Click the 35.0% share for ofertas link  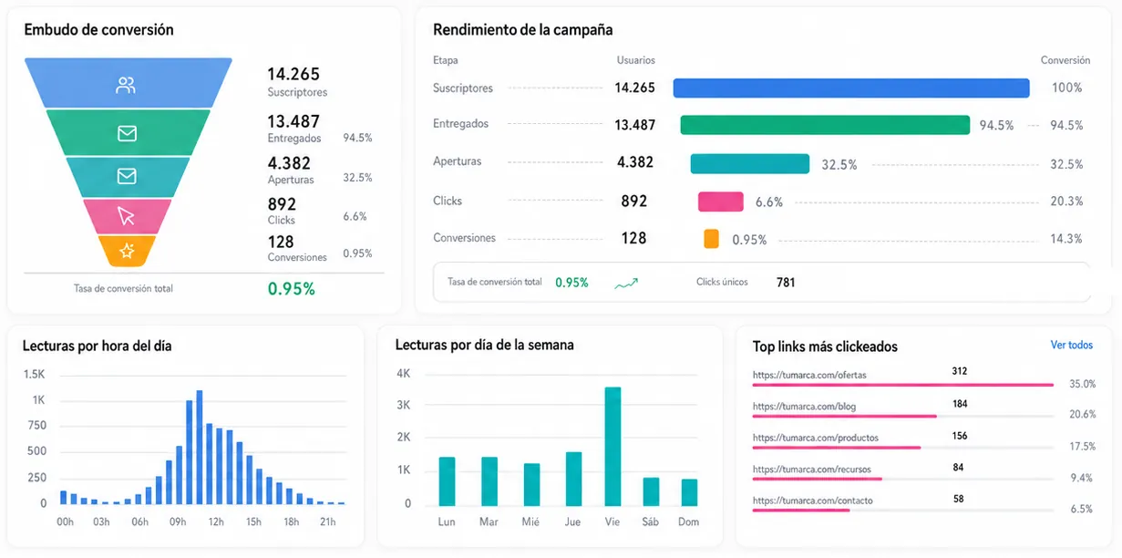[1083, 384]
